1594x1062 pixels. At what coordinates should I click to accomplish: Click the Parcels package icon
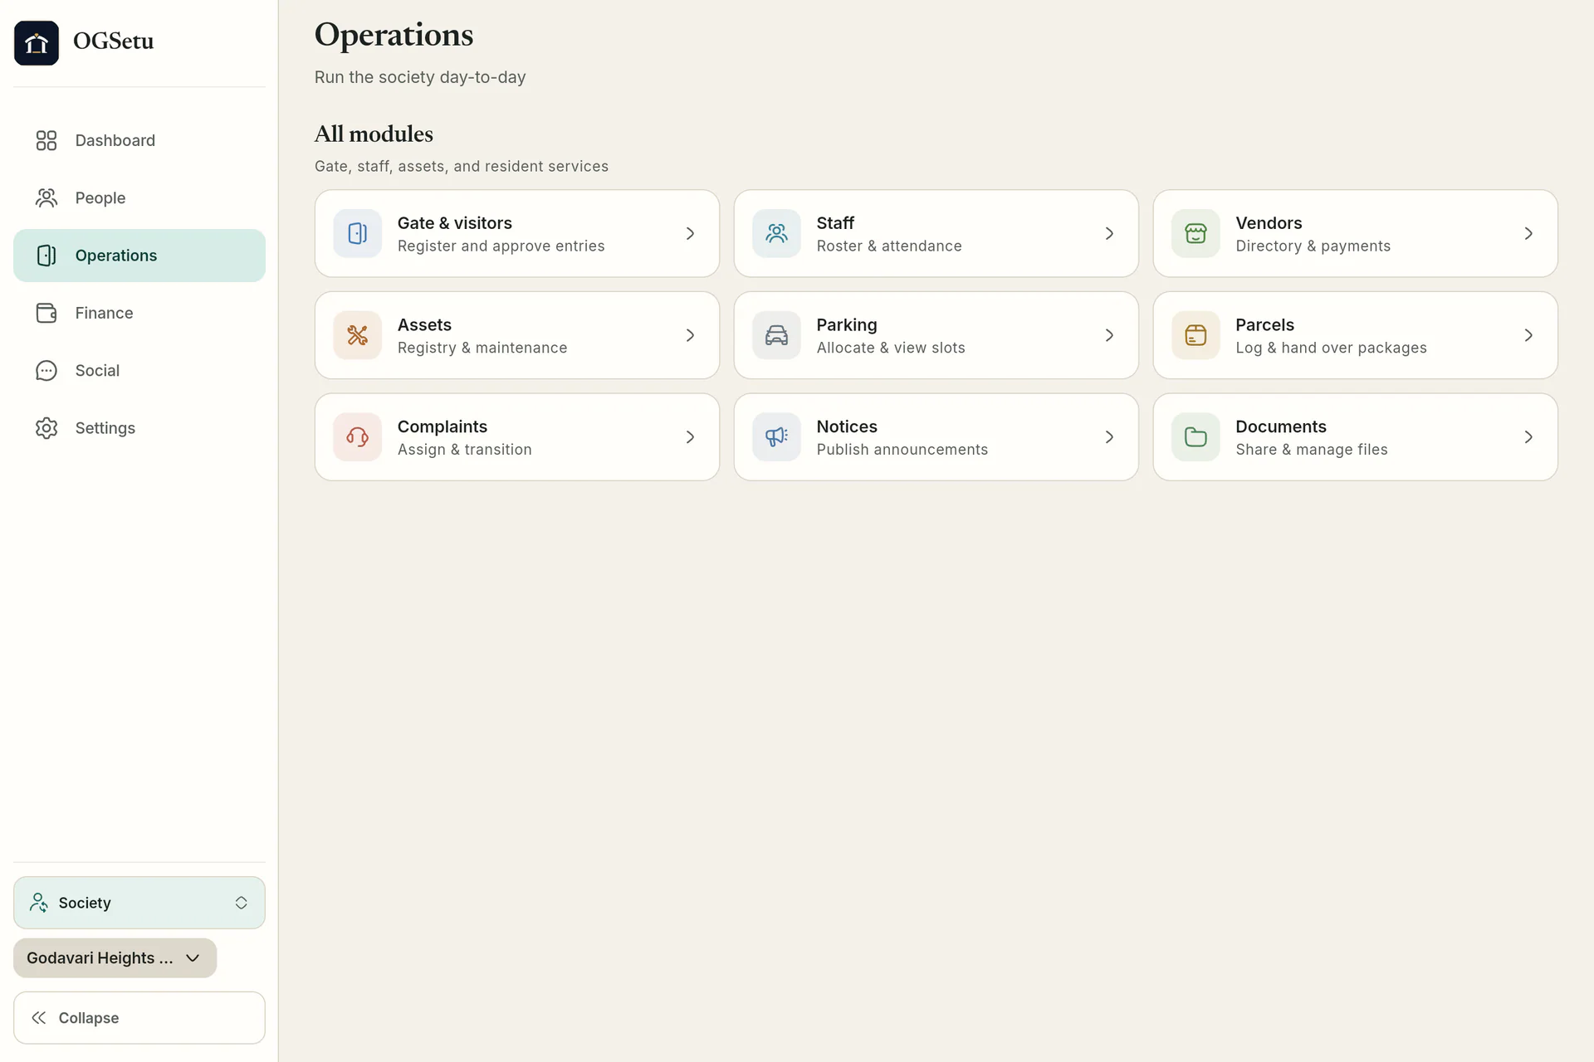coord(1195,335)
